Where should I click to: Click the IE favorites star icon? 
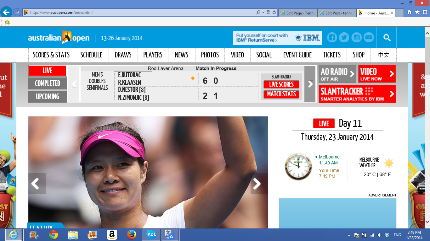[x=417, y=12]
